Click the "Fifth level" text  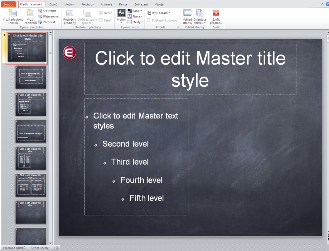coord(147,198)
